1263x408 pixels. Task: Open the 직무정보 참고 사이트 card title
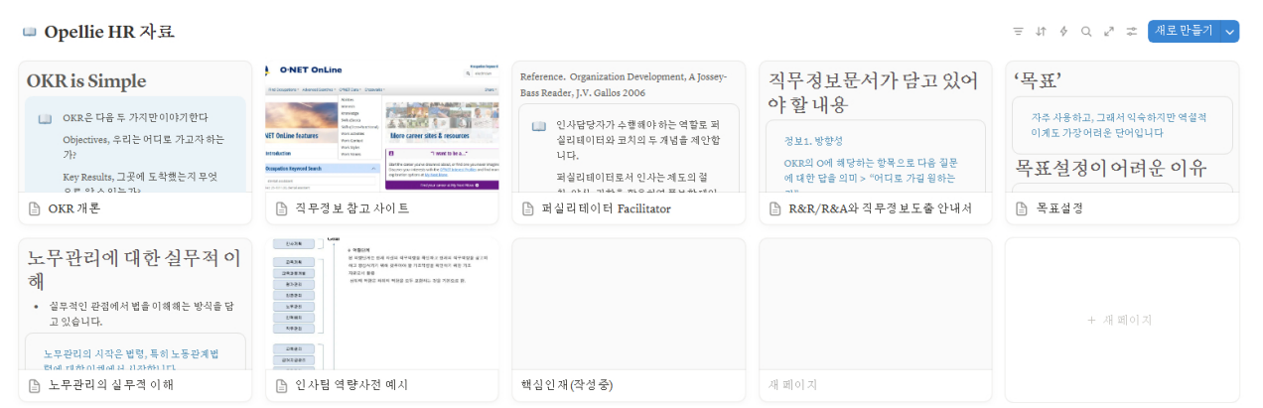pyautogui.click(x=352, y=208)
